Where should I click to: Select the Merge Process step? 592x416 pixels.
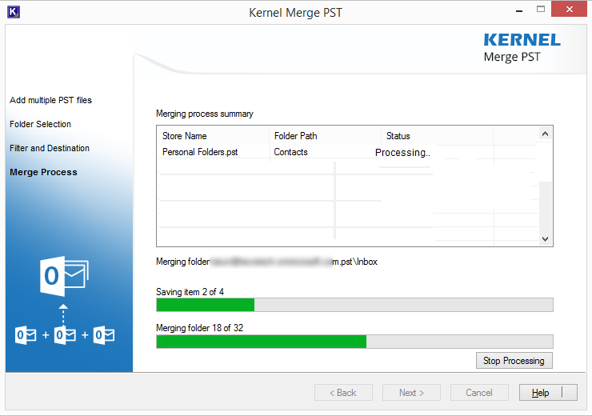[x=43, y=172]
